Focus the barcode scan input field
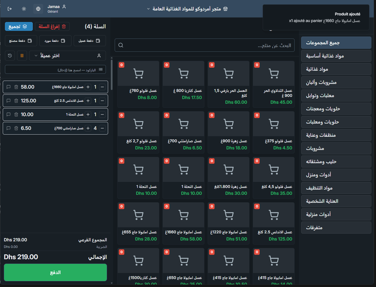Viewport: 376px width, 287px height. coord(55,70)
